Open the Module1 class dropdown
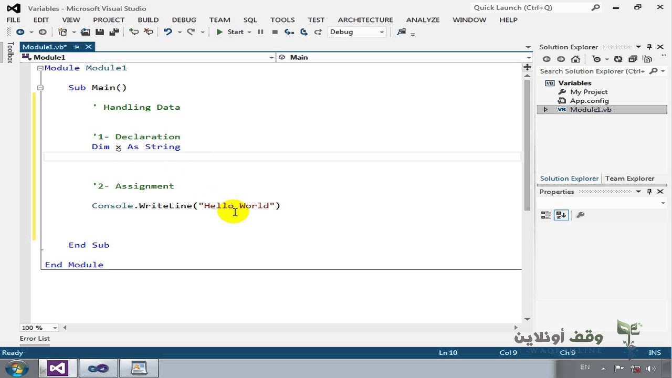Screen dimensions: 672x378 coord(271,58)
